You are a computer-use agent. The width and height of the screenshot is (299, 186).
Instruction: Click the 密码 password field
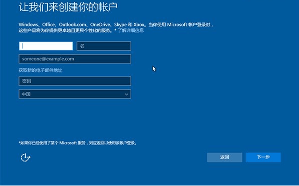coord(75,81)
